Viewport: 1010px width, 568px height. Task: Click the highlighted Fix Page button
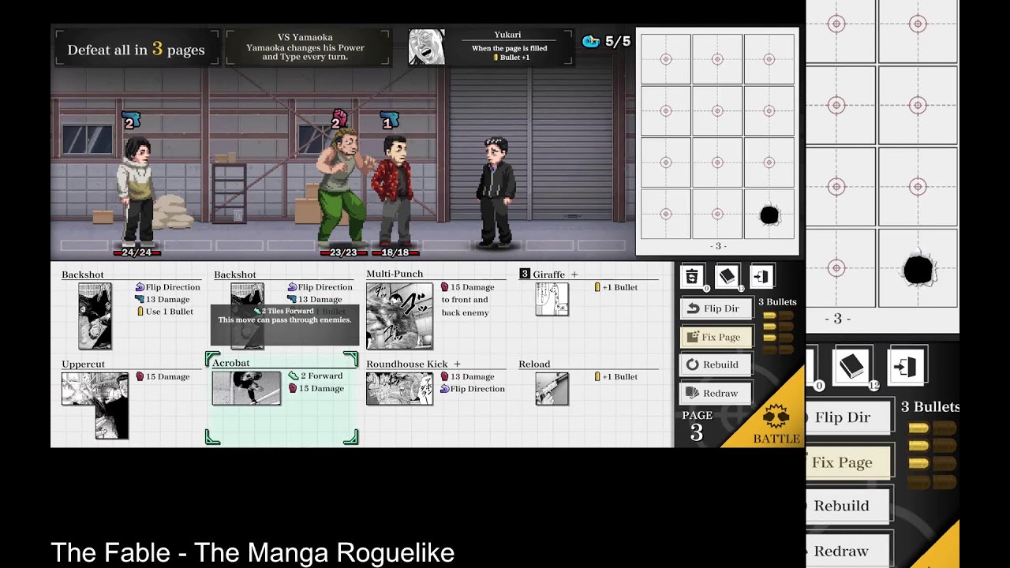click(x=715, y=337)
